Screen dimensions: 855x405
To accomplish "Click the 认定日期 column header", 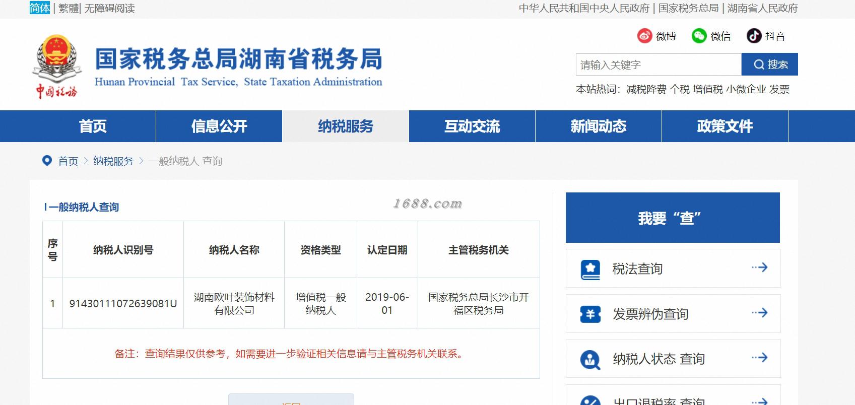I will tap(387, 250).
